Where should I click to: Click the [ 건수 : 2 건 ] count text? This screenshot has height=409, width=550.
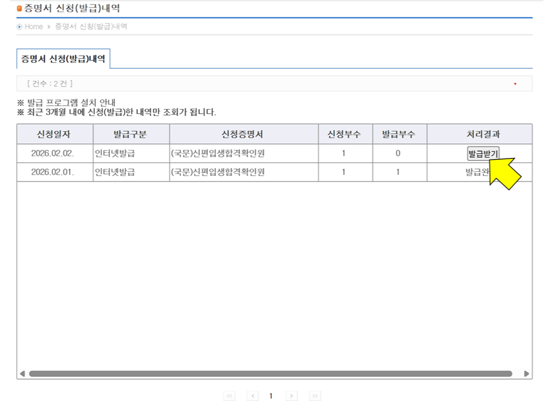pyautogui.click(x=50, y=84)
